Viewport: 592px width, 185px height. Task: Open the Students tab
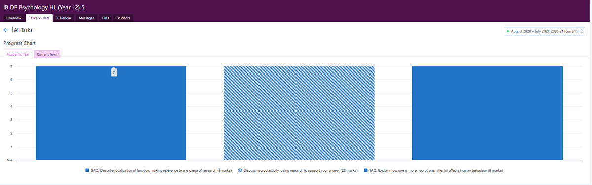123,18
